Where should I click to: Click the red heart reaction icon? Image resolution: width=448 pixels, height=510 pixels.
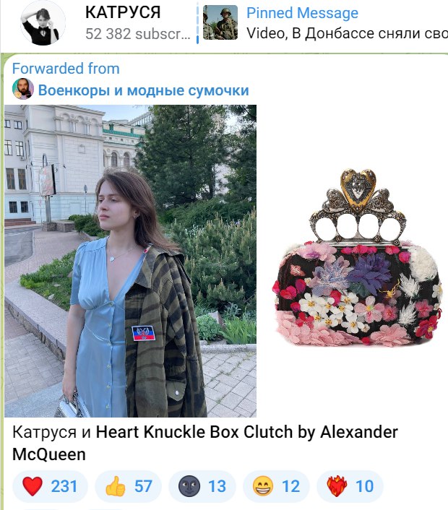[x=33, y=486]
